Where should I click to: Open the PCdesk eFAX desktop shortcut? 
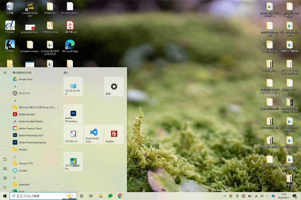tap(10, 27)
